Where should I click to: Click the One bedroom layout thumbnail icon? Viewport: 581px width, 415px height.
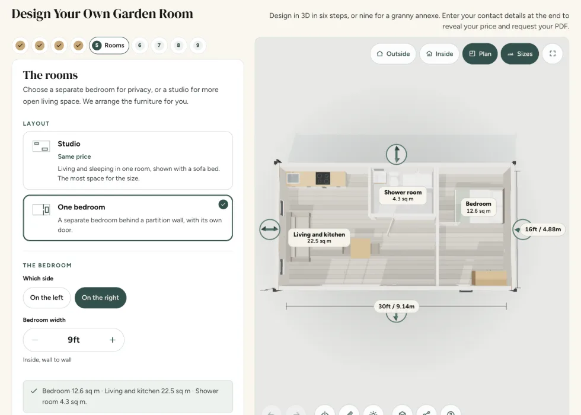[41, 210]
